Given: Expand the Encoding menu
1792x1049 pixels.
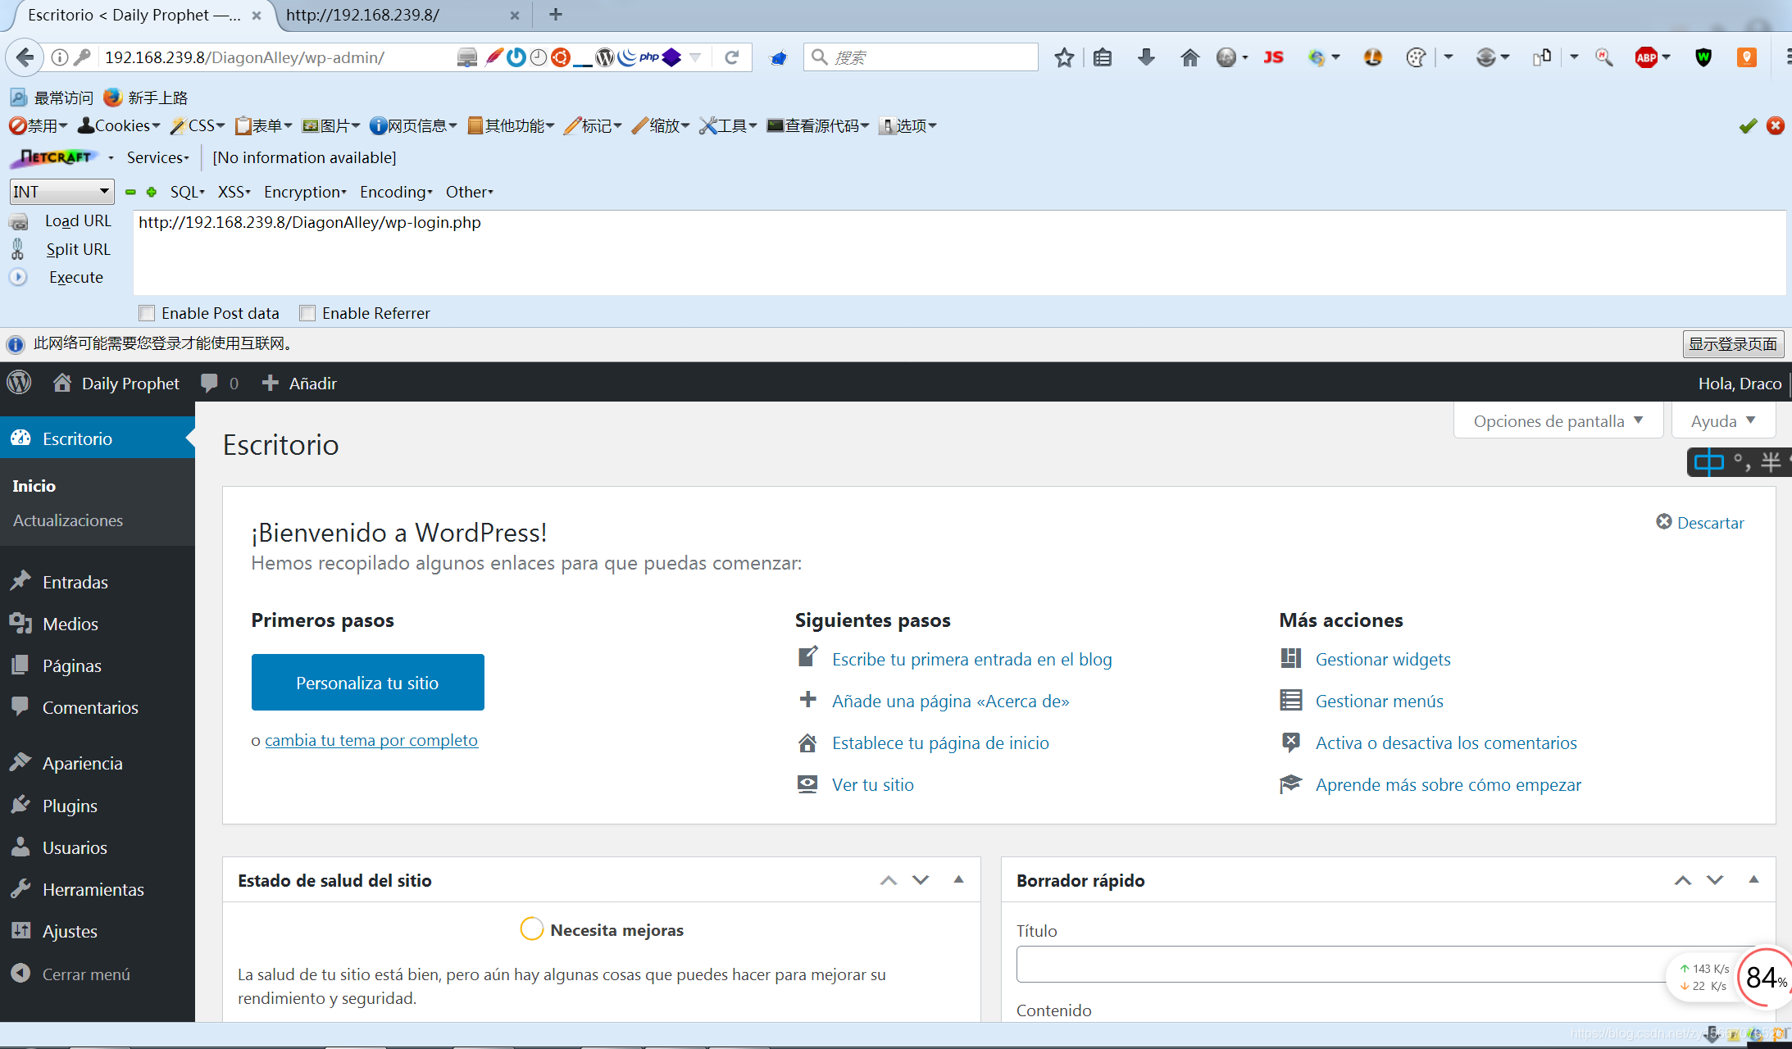Looking at the screenshot, I should [396, 192].
